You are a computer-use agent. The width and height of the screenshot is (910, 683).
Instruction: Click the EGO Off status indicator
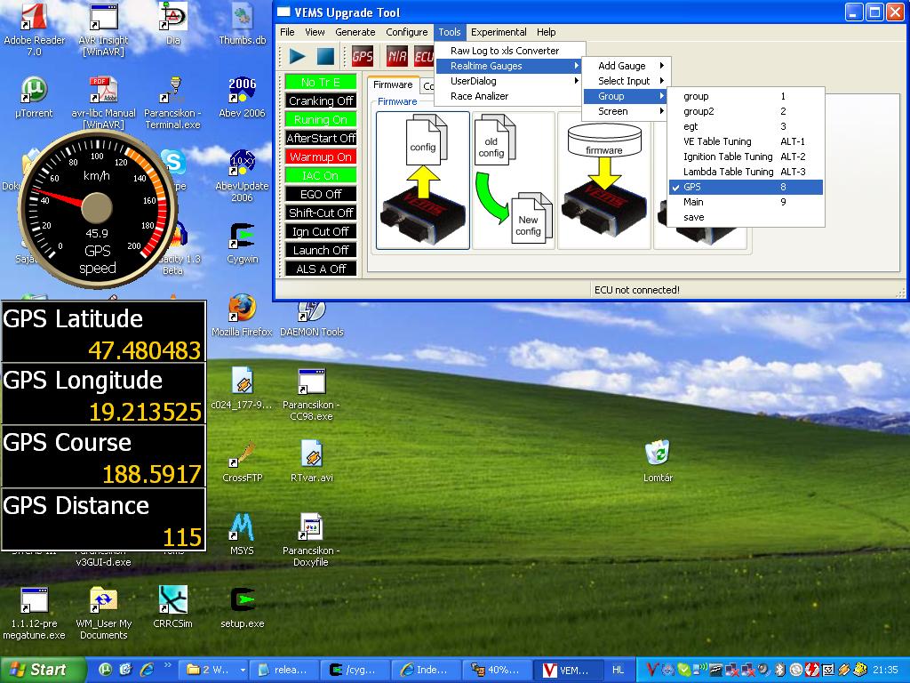click(x=320, y=194)
